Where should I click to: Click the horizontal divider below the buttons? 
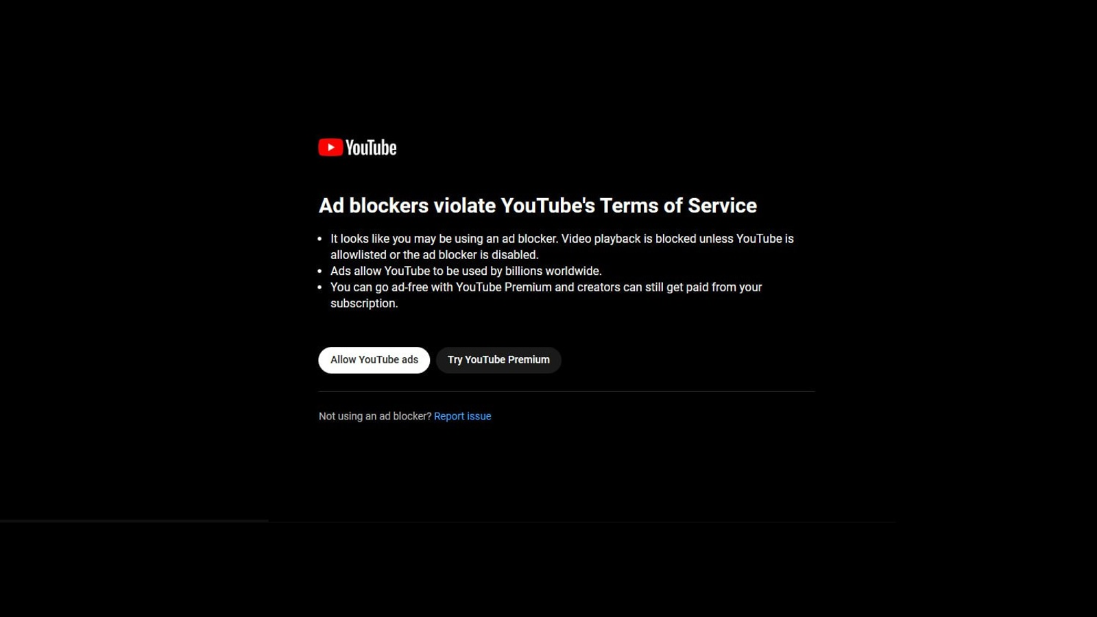pos(566,391)
